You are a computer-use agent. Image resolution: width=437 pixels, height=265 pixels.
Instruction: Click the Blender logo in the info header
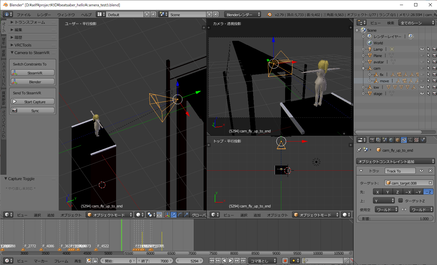pyautogui.click(x=269, y=15)
